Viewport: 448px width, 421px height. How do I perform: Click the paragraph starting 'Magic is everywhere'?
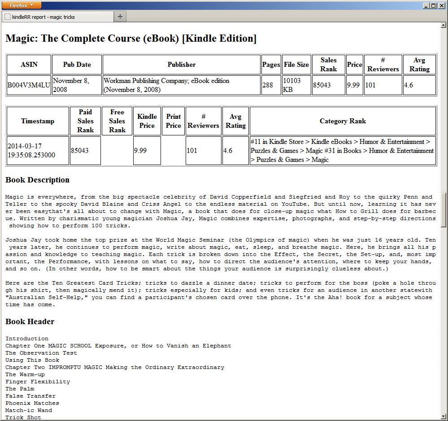pyautogui.click(x=221, y=211)
